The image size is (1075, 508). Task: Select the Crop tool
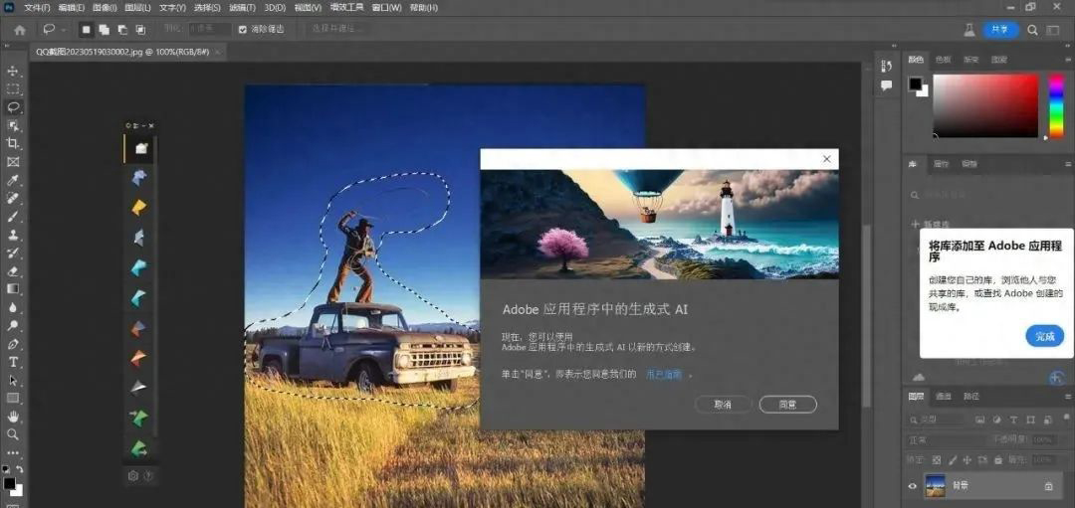[13, 143]
